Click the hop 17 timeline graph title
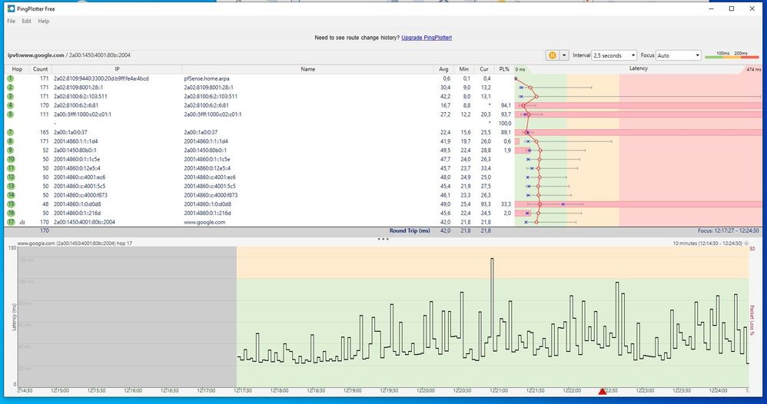This screenshot has width=767, height=404. point(75,243)
